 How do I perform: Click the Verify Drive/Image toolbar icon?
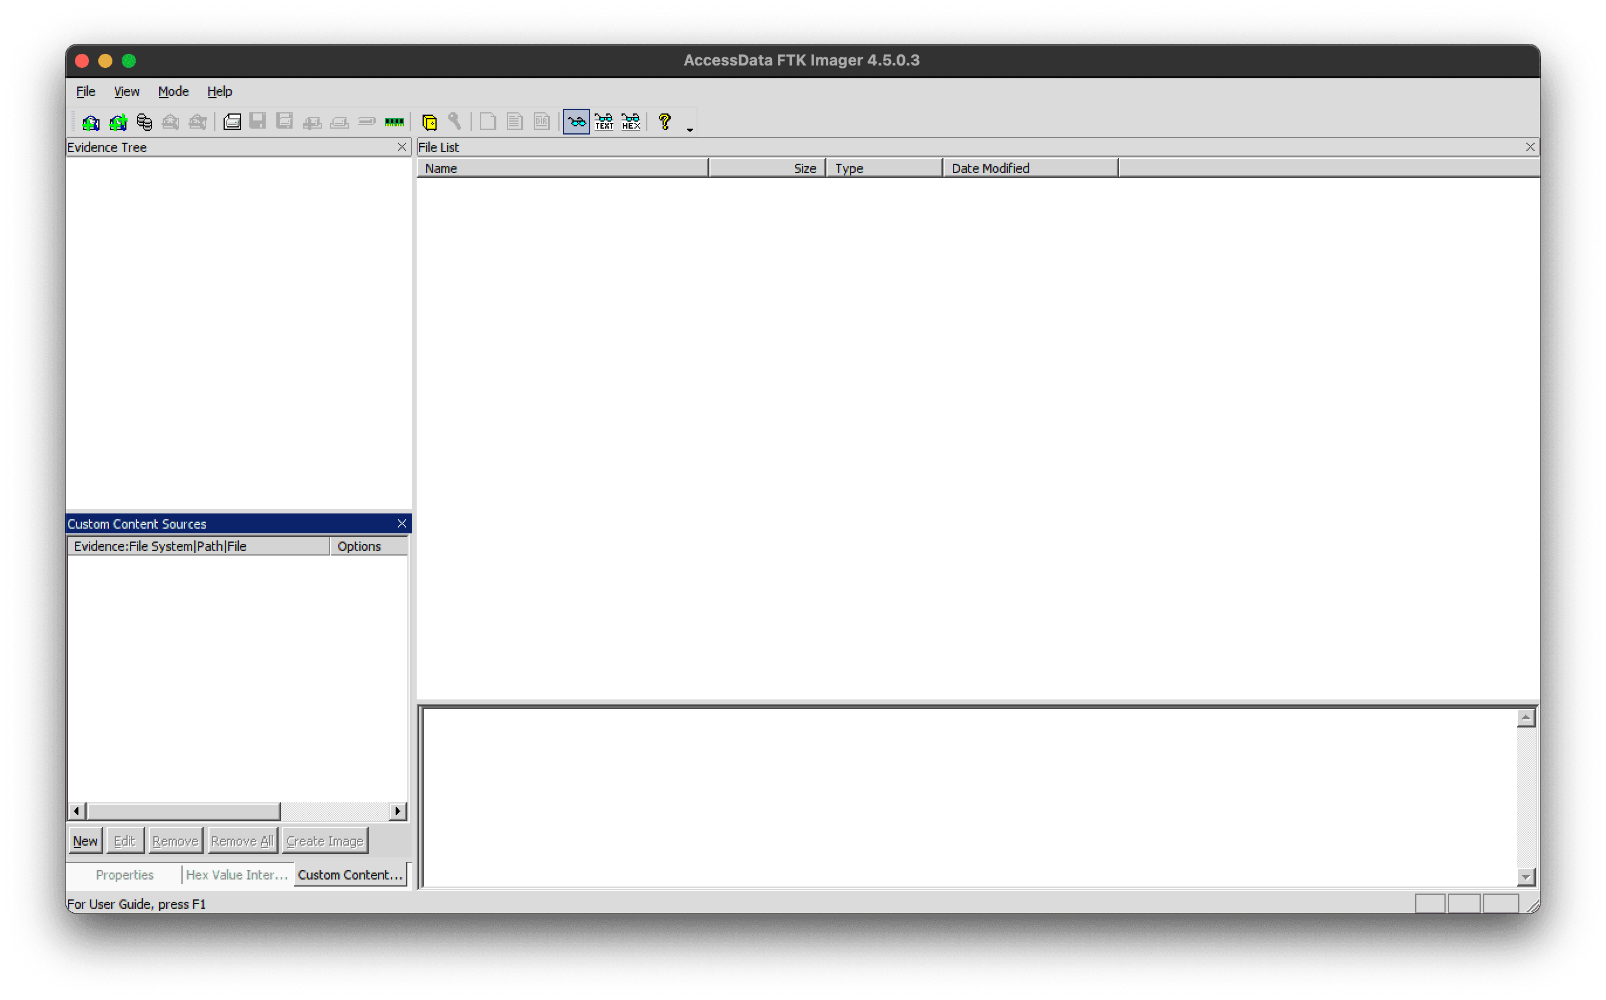click(x=366, y=122)
